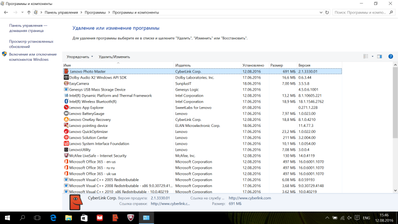
Task: Select Lenovo System Interface Foundation row
Action: click(202, 143)
